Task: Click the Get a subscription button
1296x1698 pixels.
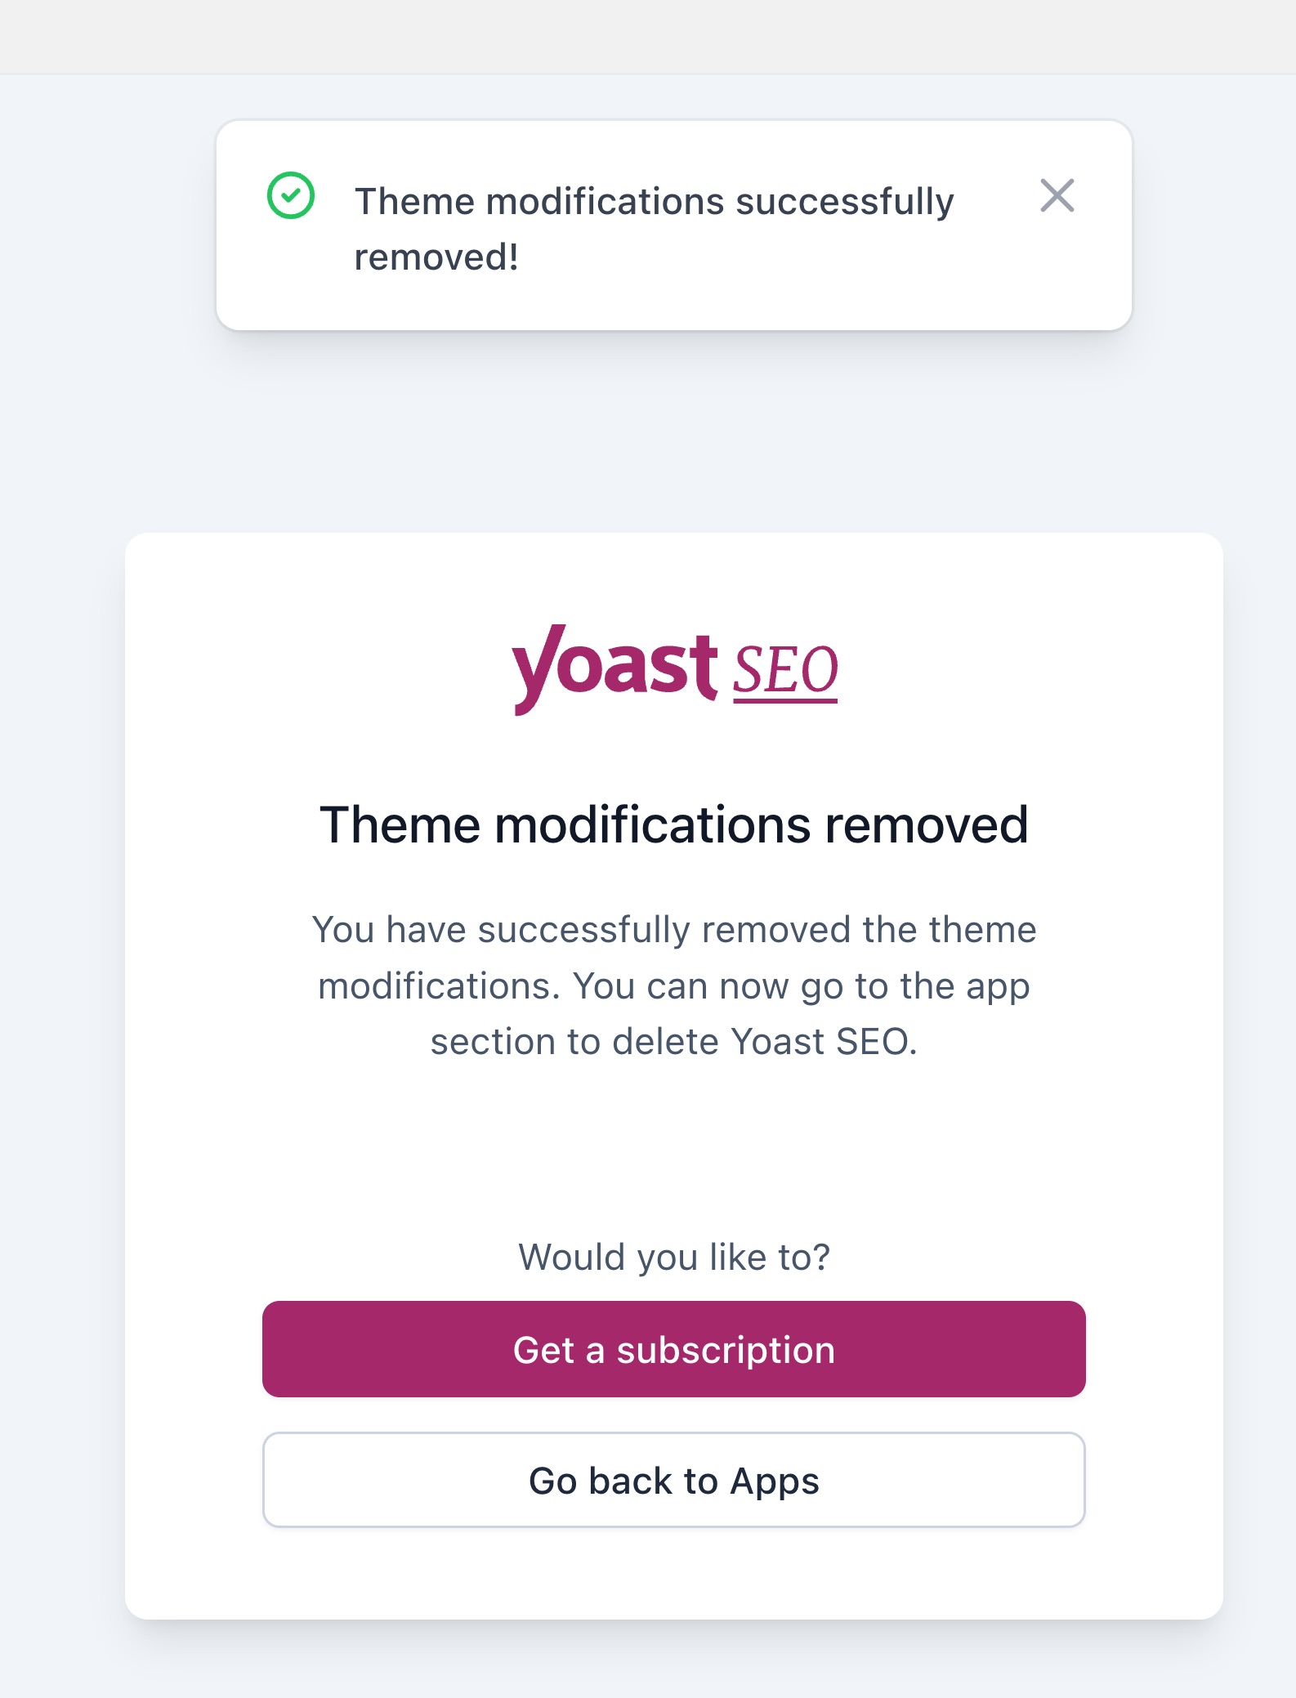Action: tap(674, 1349)
